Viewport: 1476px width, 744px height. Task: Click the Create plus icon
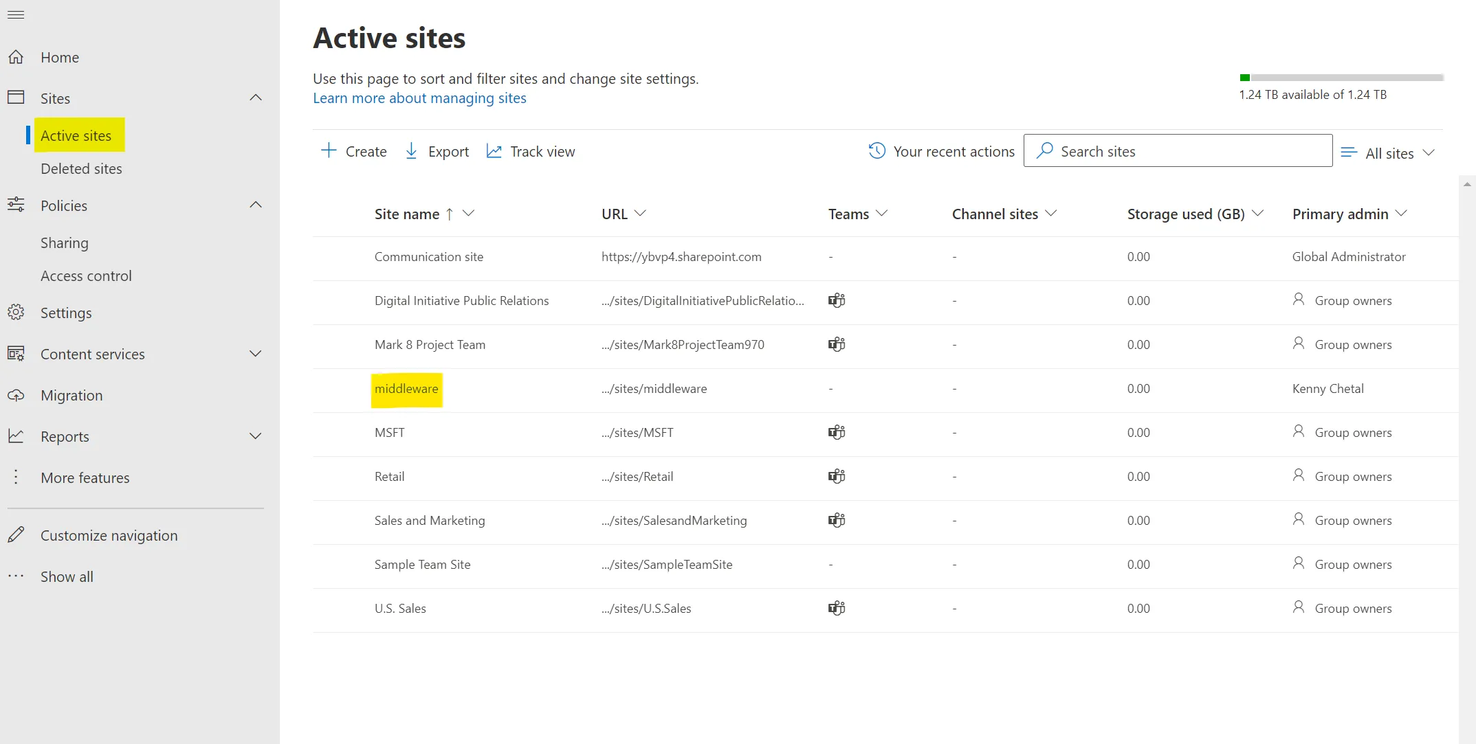point(329,150)
